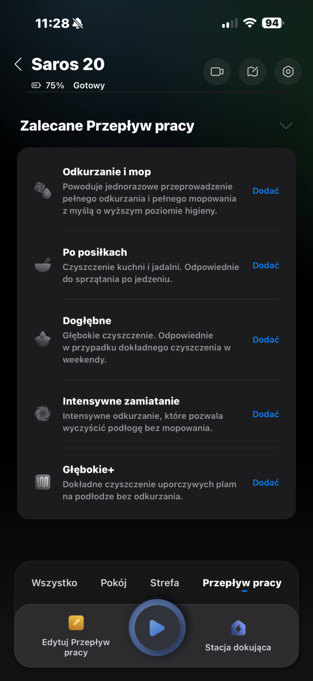Select the Przepływ pracy tab
This screenshot has width=313, height=681.
pyautogui.click(x=242, y=583)
